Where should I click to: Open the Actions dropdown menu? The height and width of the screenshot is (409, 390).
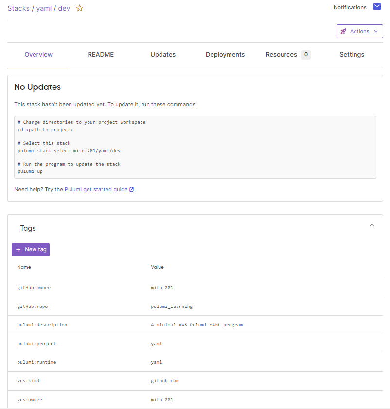359,31
